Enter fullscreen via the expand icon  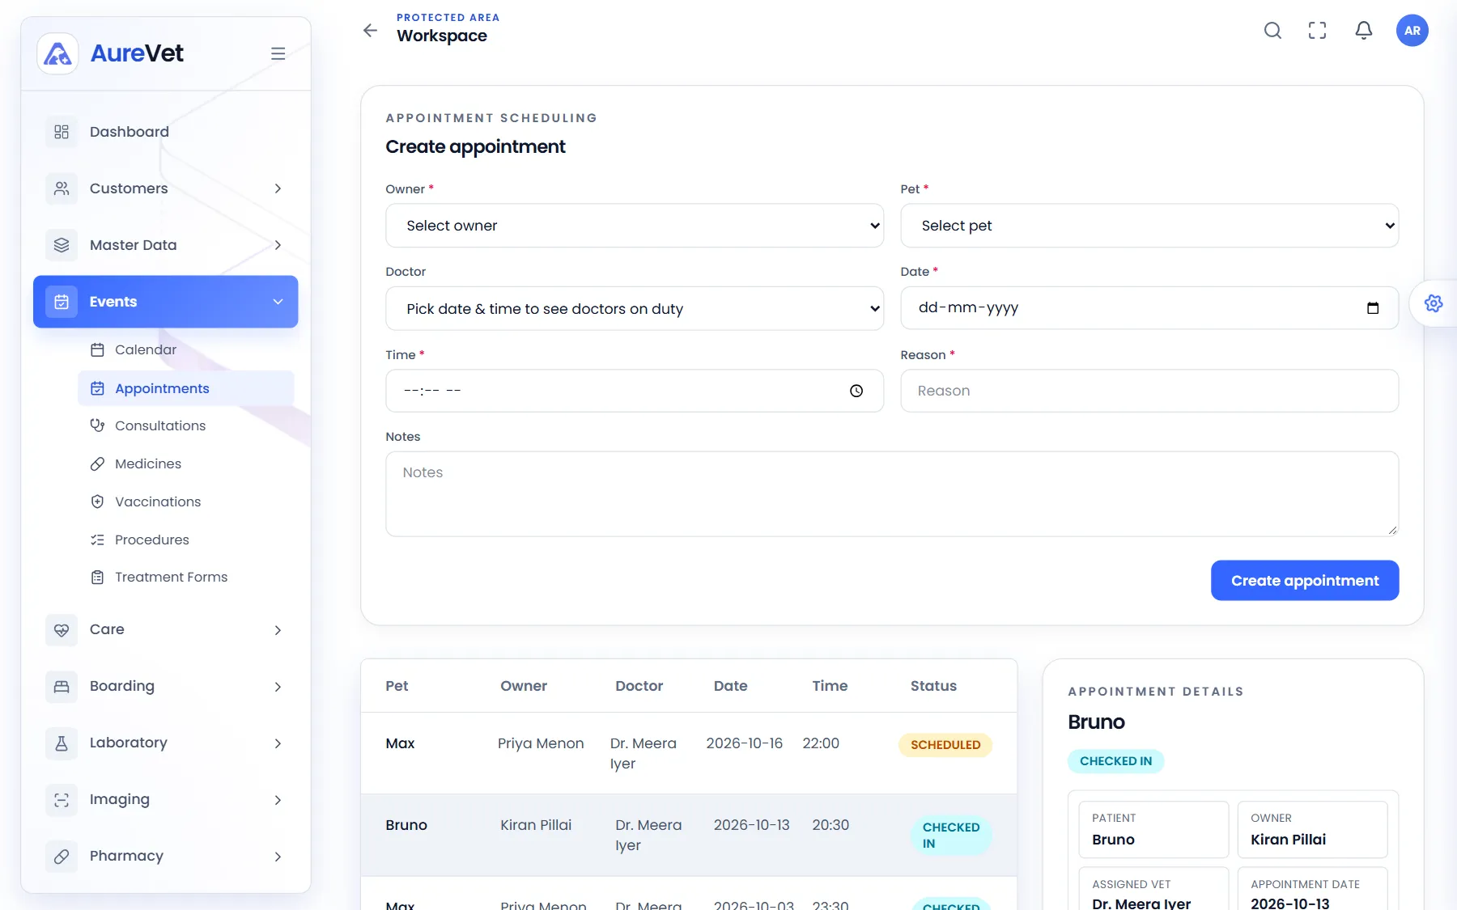pyautogui.click(x=1318, y=30)
